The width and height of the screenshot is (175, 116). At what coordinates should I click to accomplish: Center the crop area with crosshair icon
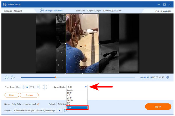(45, 87)
